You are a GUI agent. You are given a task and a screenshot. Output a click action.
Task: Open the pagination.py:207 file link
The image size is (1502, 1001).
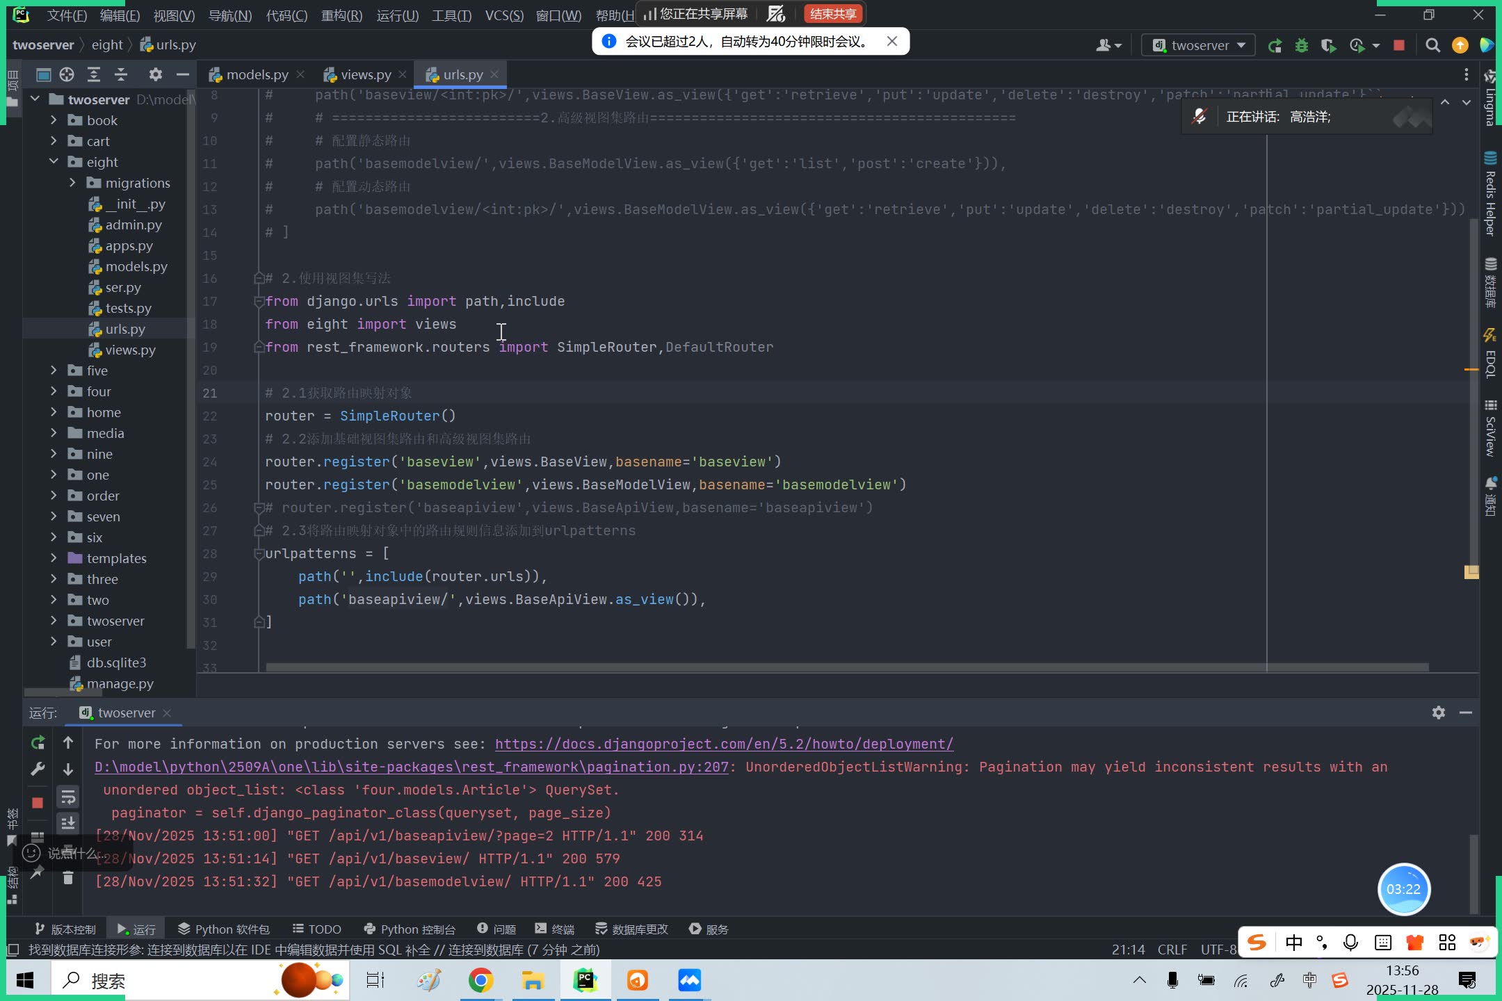[412, 767]
